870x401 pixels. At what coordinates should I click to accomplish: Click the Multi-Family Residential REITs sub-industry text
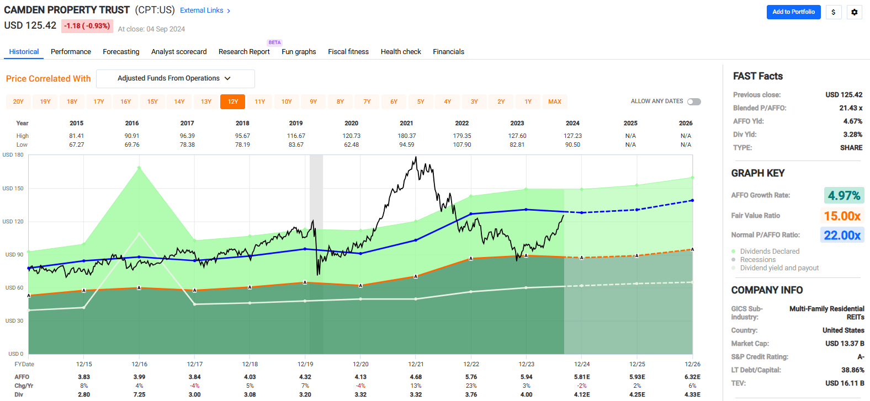click(x=827, y=313)
